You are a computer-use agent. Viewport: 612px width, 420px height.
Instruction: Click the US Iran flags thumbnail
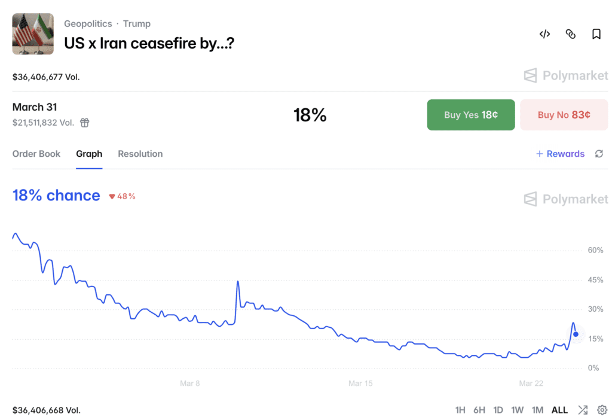33,34
